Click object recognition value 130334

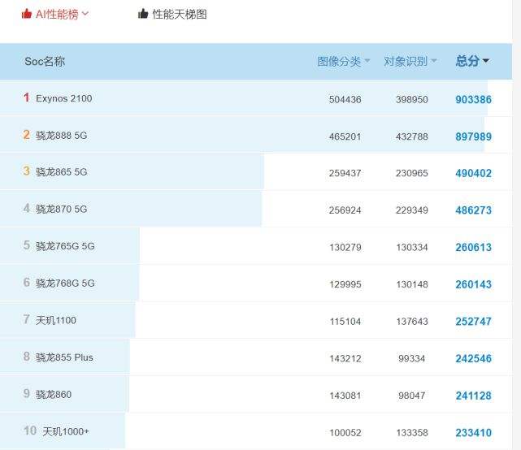pyautogui.click(x=412, y=247)
